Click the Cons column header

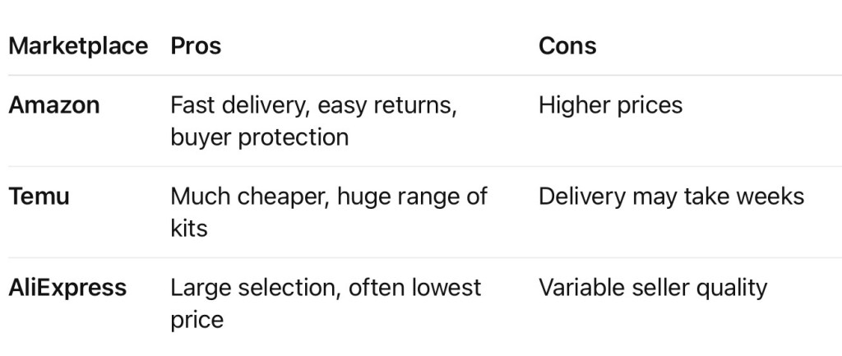click(567, 45)
